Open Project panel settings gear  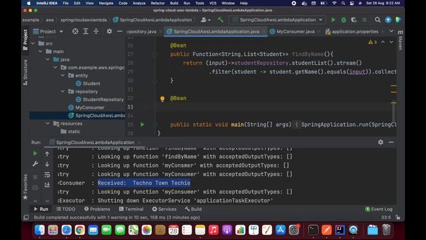109,31
